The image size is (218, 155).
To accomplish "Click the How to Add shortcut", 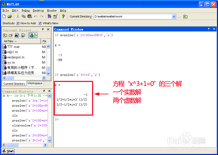I will 26,23.
